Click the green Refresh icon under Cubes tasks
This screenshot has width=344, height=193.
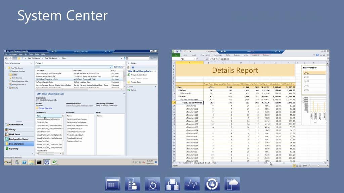(129, 90)
